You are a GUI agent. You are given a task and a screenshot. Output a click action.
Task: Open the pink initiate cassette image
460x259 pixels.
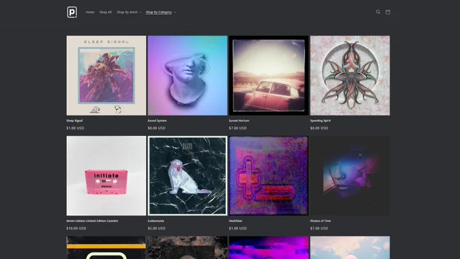click(106, 176)
